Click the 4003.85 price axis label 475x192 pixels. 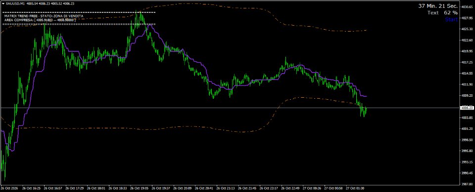point(467,117)
